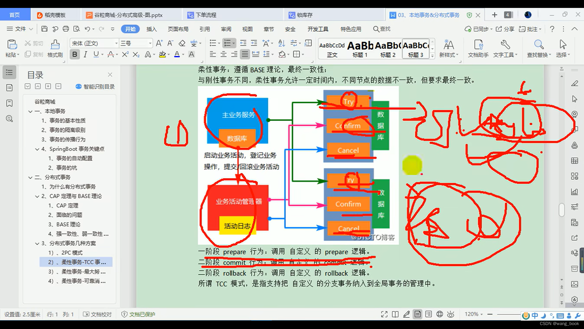Click the Clear formatting eraser icon
The width and height of the screenshot is (584, 329).
click(x=182, y=43)
